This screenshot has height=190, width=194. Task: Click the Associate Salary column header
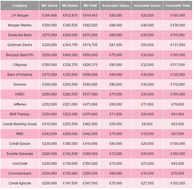click(116, 5)
